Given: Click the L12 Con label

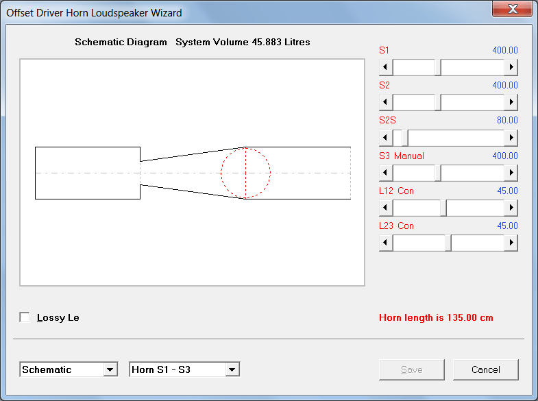Looking at the screenshot, I should (x=396, y=191).
